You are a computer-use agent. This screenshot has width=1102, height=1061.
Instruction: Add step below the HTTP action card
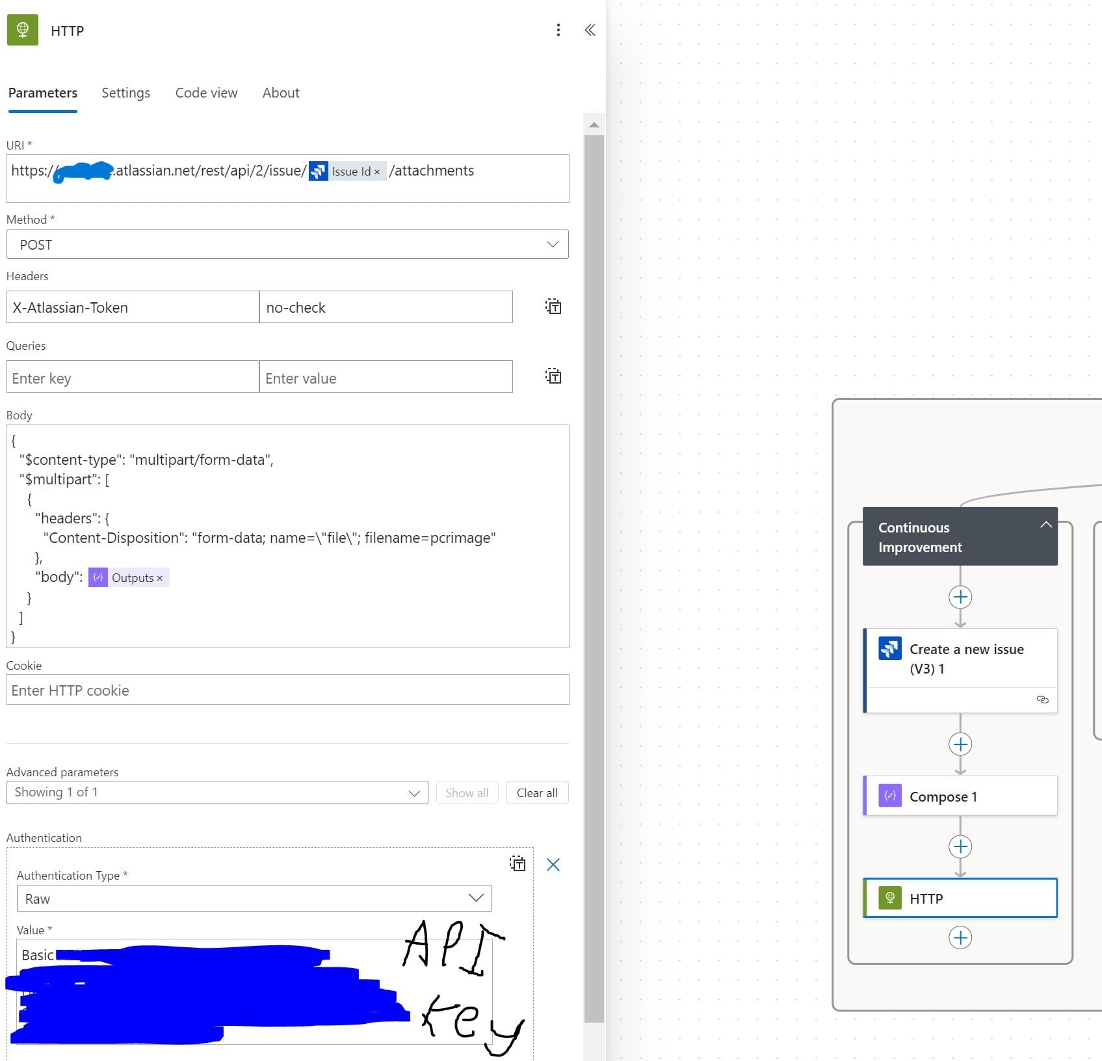960,937
